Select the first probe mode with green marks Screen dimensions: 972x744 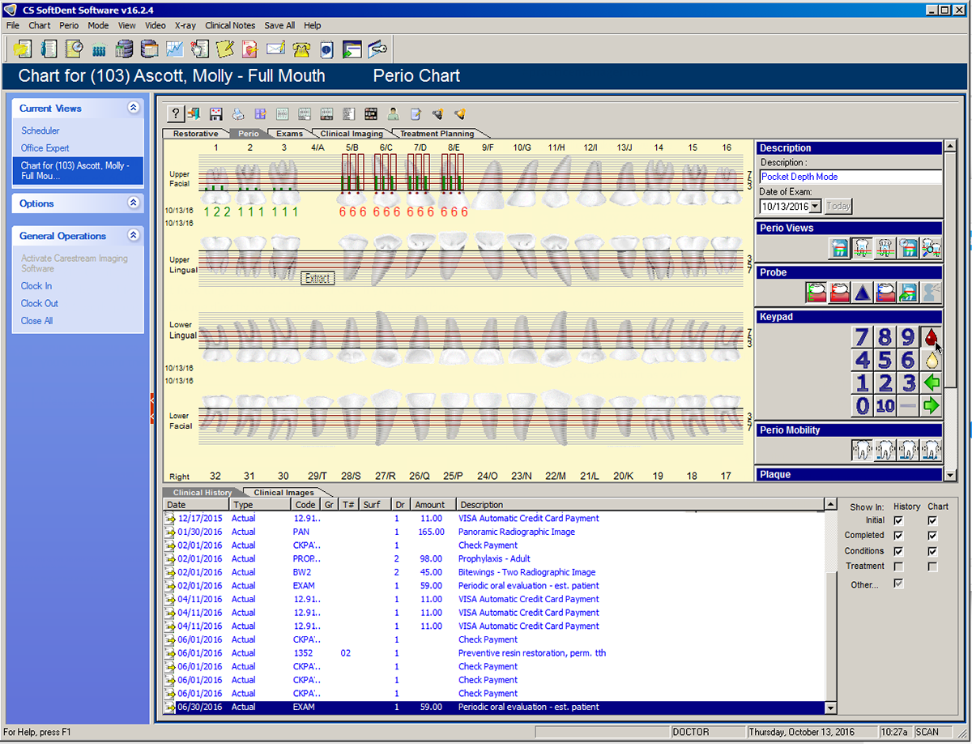click(816, 293)
